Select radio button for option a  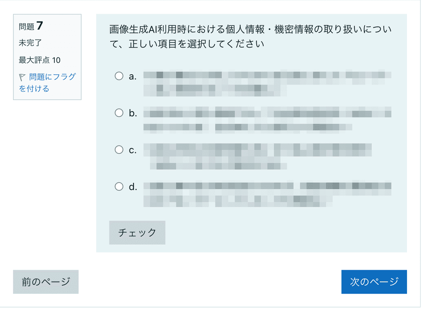119,76
